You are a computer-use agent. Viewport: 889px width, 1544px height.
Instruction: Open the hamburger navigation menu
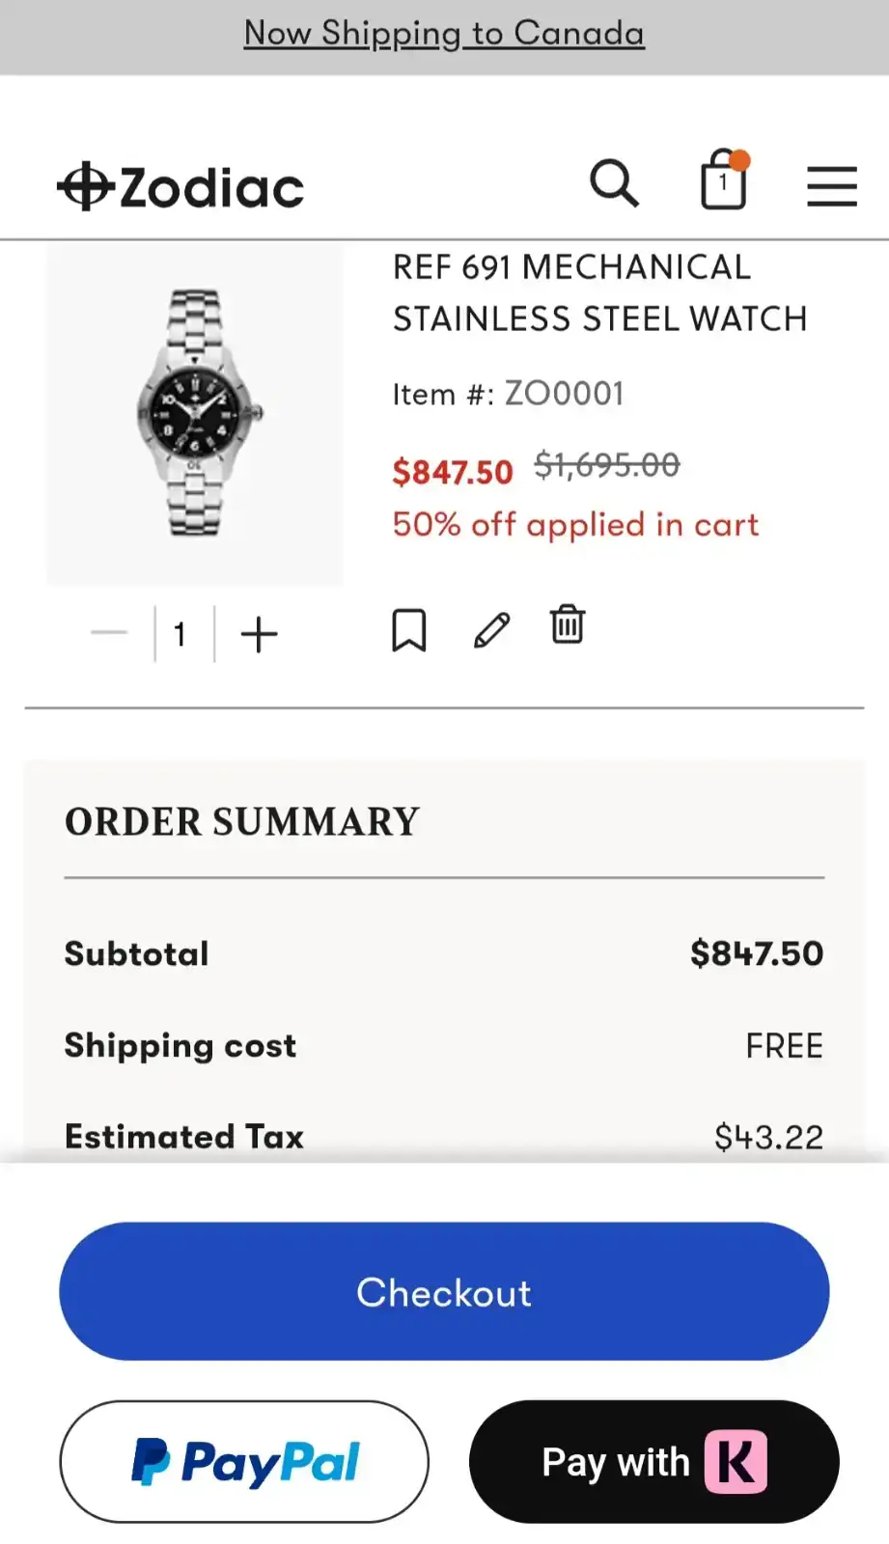point(831,186)
